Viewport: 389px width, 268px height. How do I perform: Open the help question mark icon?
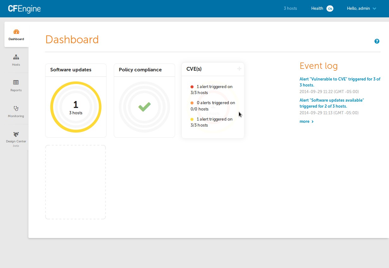tap(377, 41)
